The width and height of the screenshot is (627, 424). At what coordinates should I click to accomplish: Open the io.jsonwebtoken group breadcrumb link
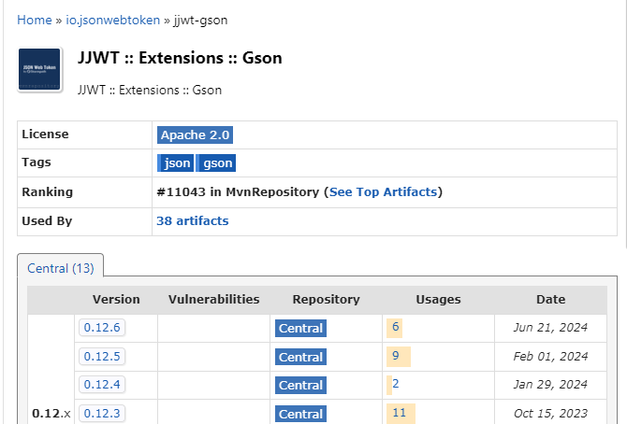pos(112,20)
